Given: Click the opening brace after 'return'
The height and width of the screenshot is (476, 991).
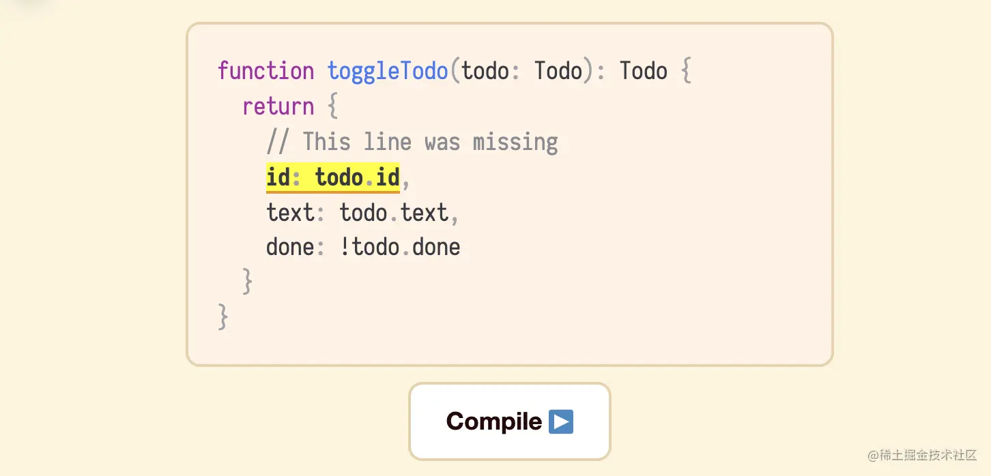Looking at the screenshot, I should (x=332, y=107).
